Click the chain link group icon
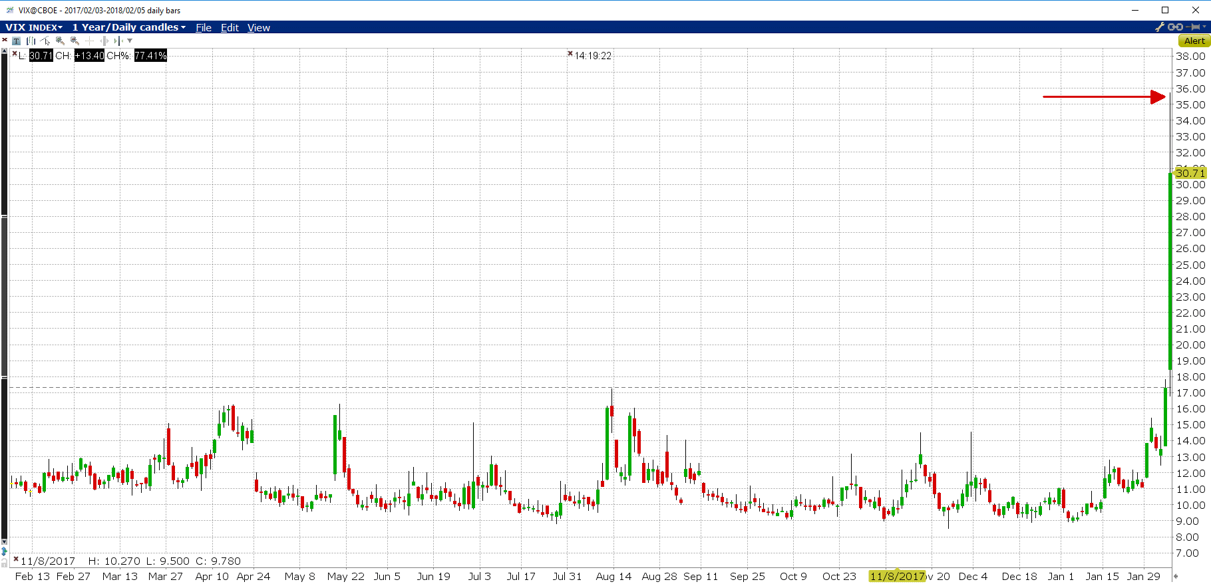1211x586 pixels. coord(1175,27)
